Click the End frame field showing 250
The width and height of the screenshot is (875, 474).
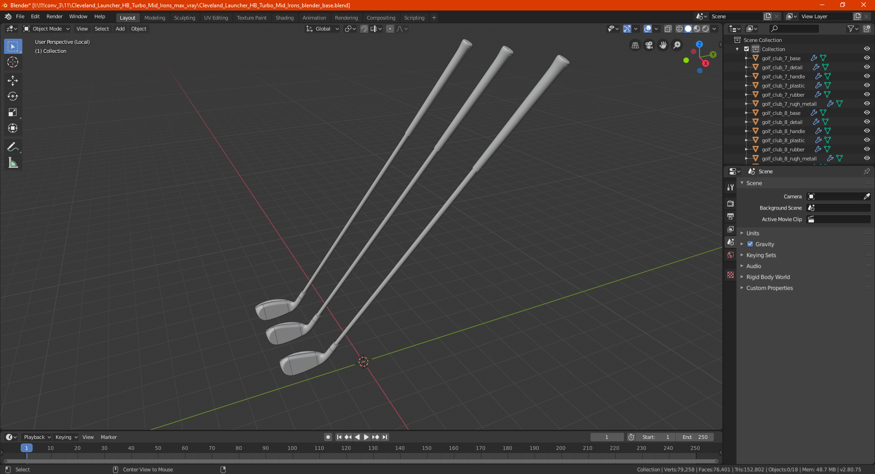(x=695, y=437)
